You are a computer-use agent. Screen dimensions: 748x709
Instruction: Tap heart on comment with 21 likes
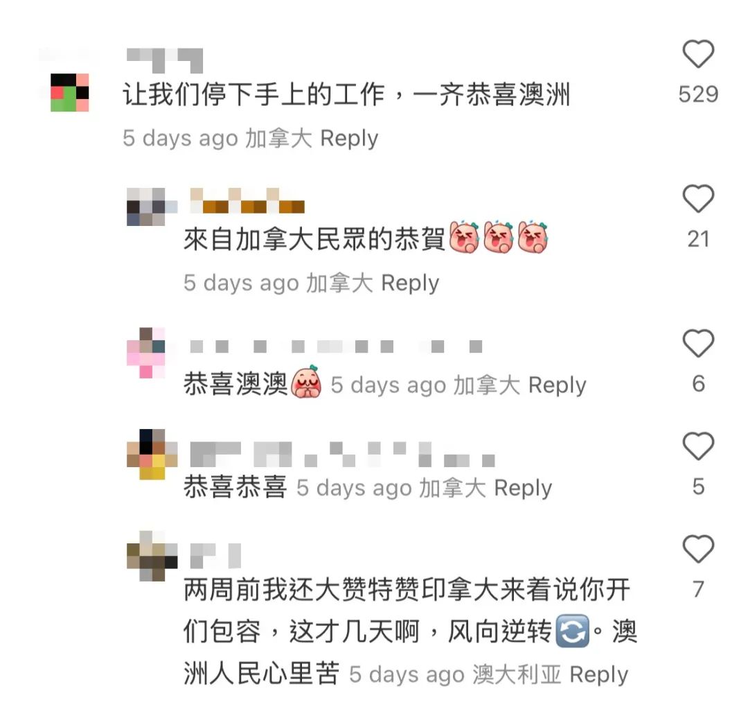point(698,198)
